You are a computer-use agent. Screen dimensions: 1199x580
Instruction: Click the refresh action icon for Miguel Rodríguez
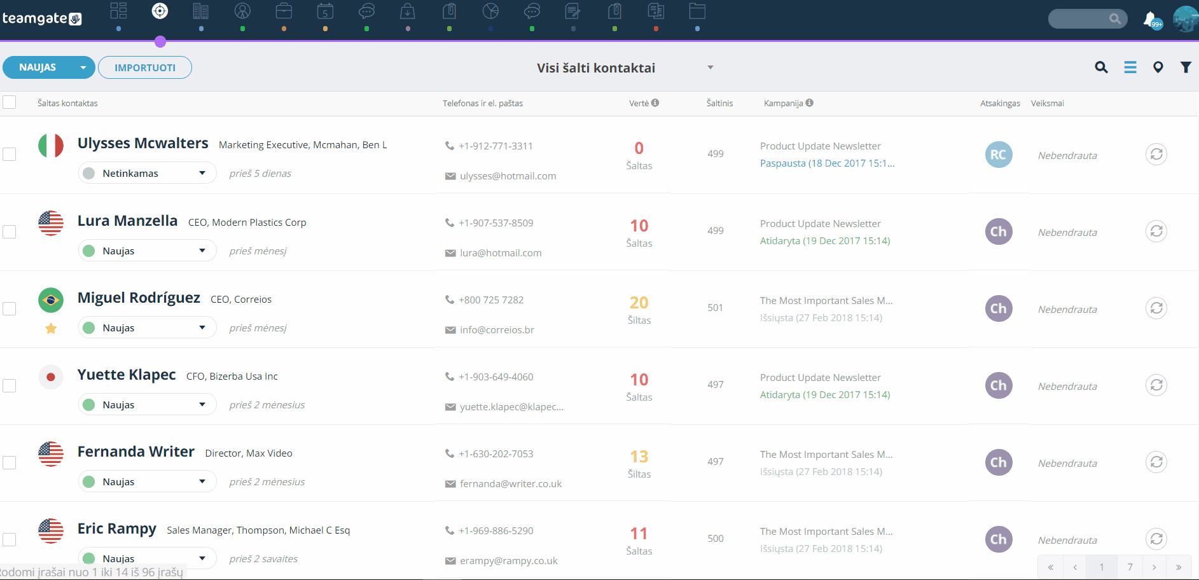coord(1156,308)
